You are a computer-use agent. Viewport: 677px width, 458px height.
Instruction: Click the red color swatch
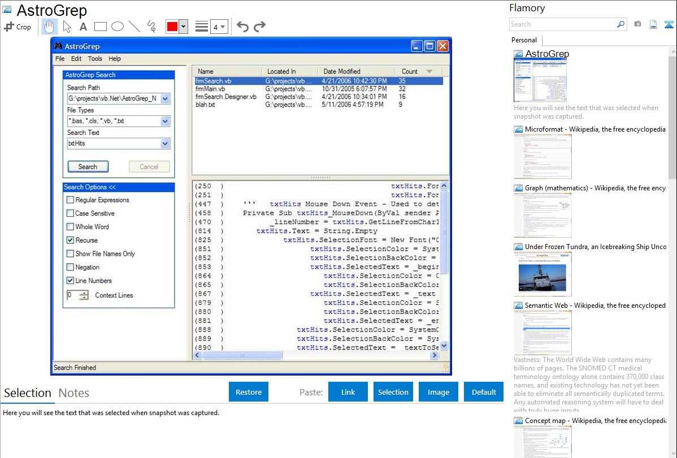pyautogui.click(x=172, y=27)
